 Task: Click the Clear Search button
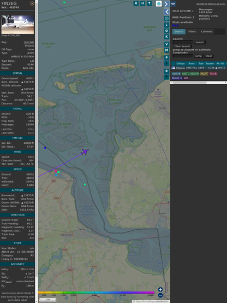(x=182, y=46)
